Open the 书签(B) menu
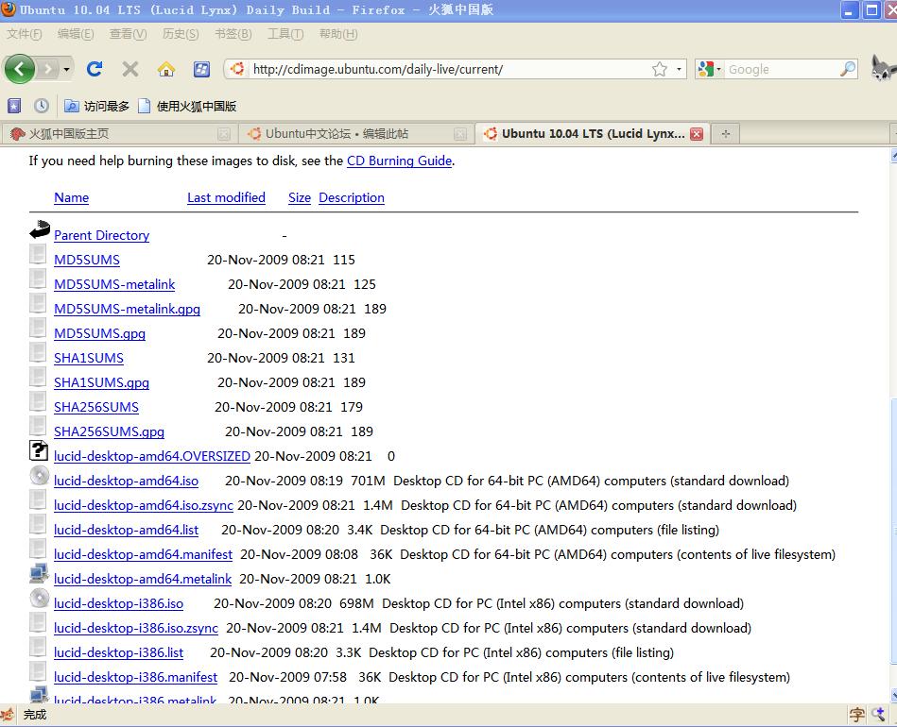 [233, 34]
